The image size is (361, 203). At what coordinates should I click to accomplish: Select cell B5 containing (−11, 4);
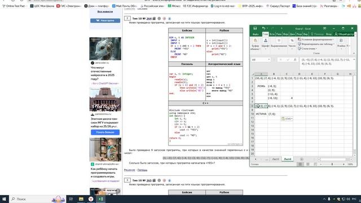274,94
